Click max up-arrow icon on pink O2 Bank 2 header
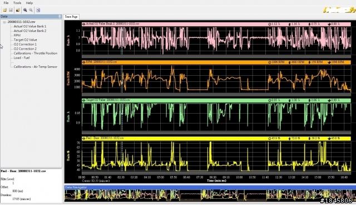 (289, 24)
